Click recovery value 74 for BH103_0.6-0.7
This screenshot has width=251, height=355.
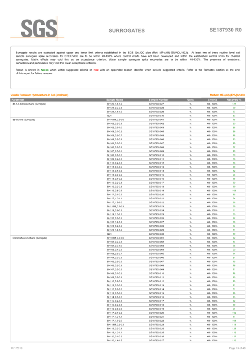(234, 254)
